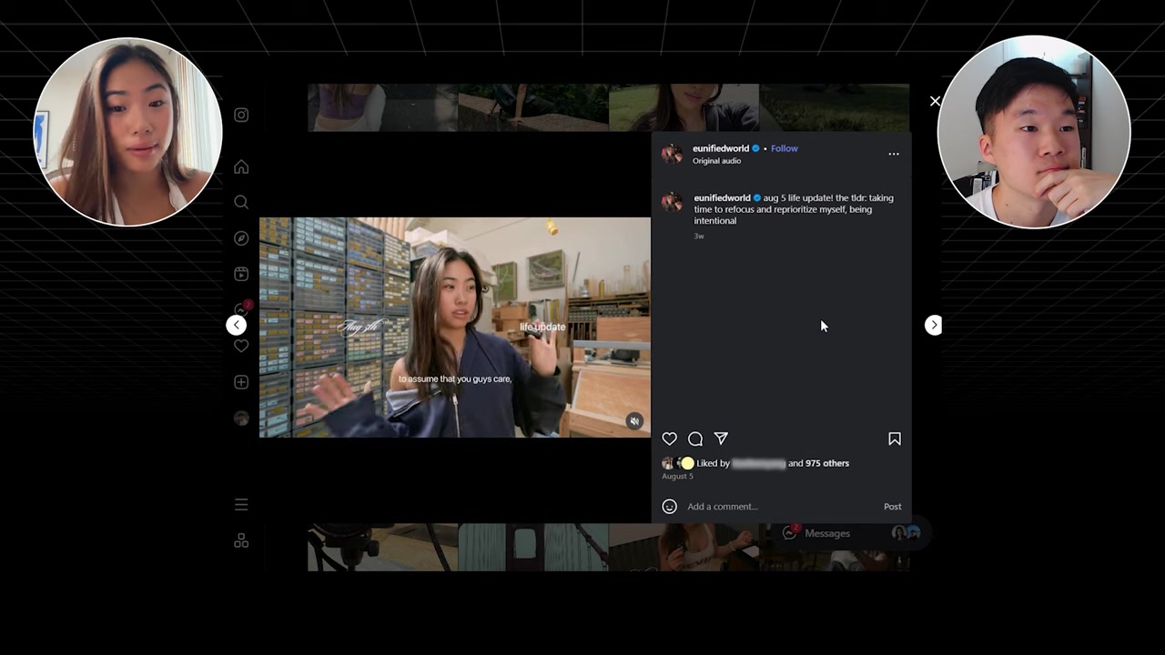Click the Add a comment field
The width and height of the screenshot is (1165, 655).
click(774, 507)
